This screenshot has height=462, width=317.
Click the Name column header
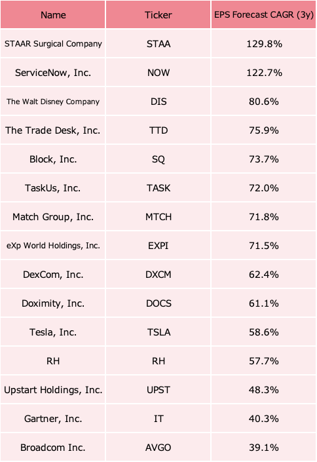click(x=53, y=14)
